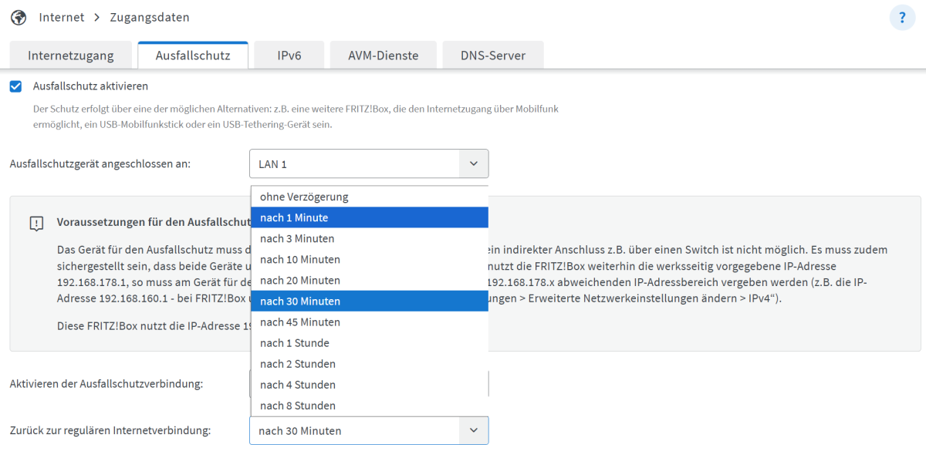Select nach 1 Minute from list
The height and width of the screenshot is (458, 926).
pos(294,217)
